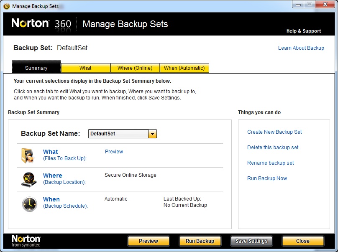Click the Run Backup button

[200, 241]
